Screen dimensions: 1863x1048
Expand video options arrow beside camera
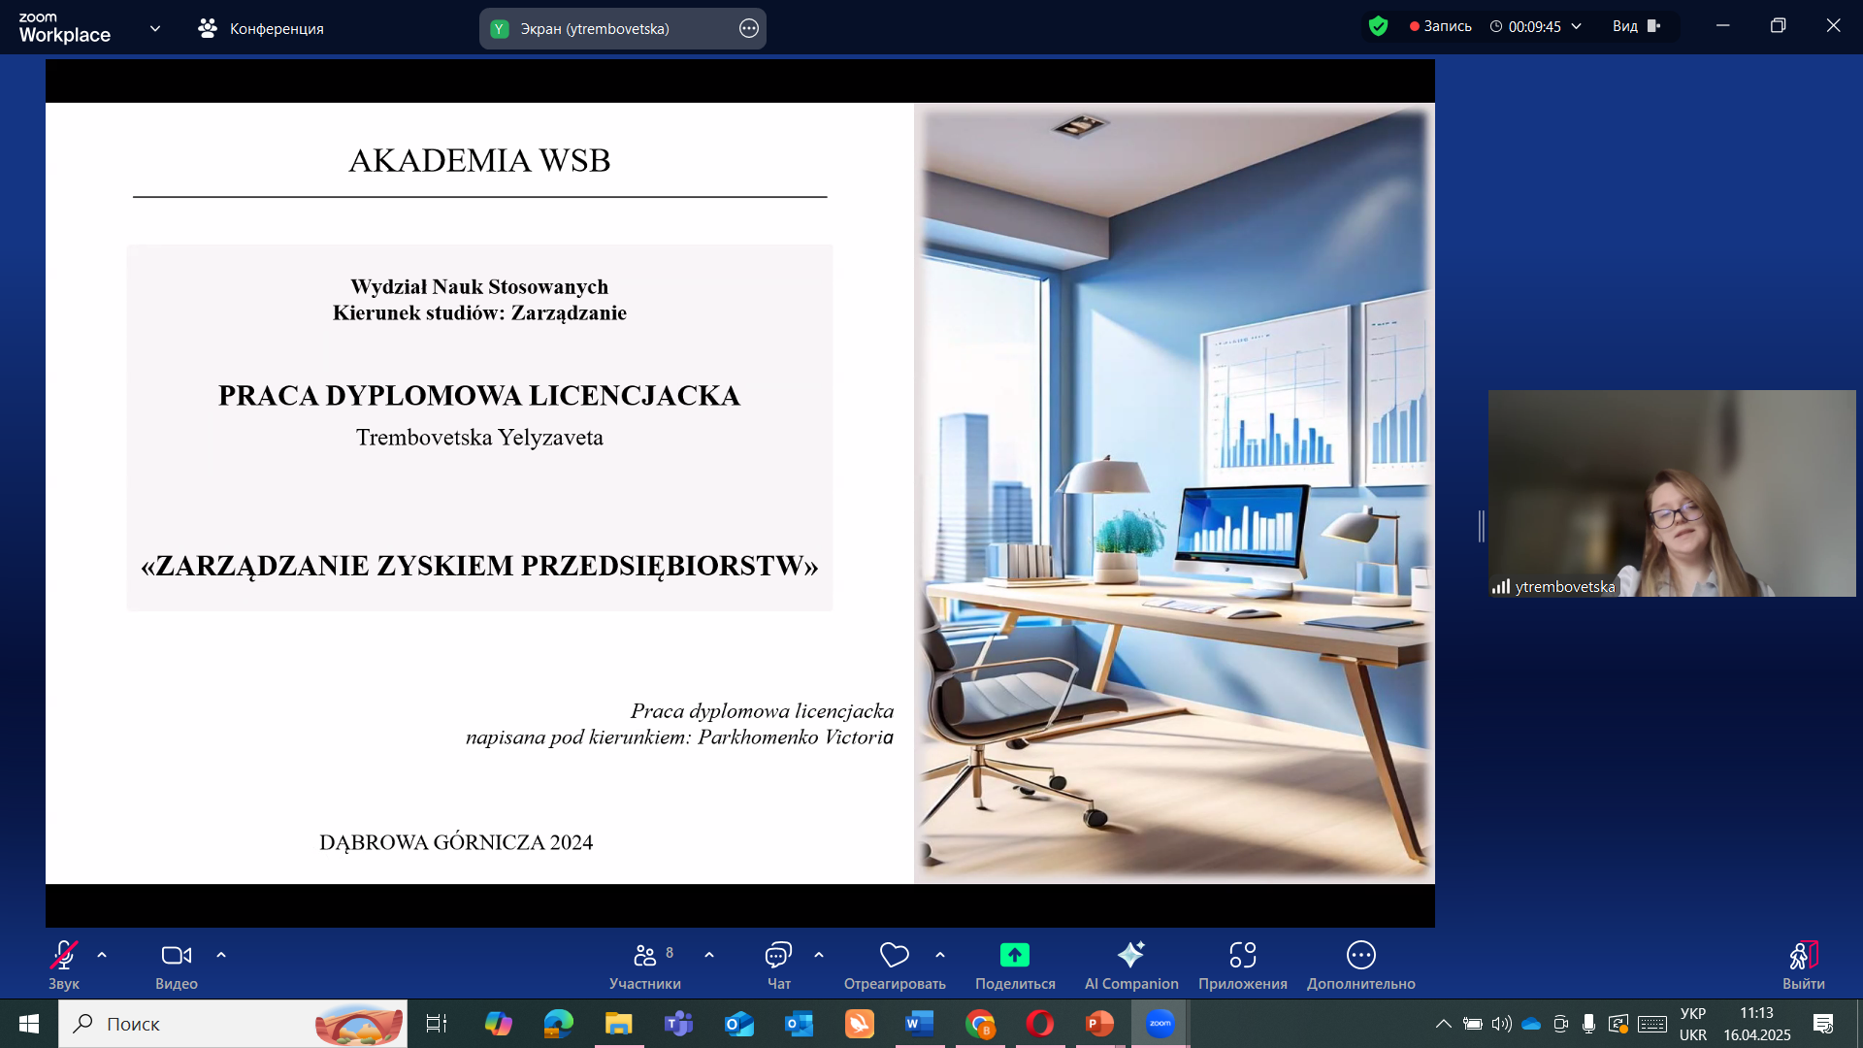221,955
